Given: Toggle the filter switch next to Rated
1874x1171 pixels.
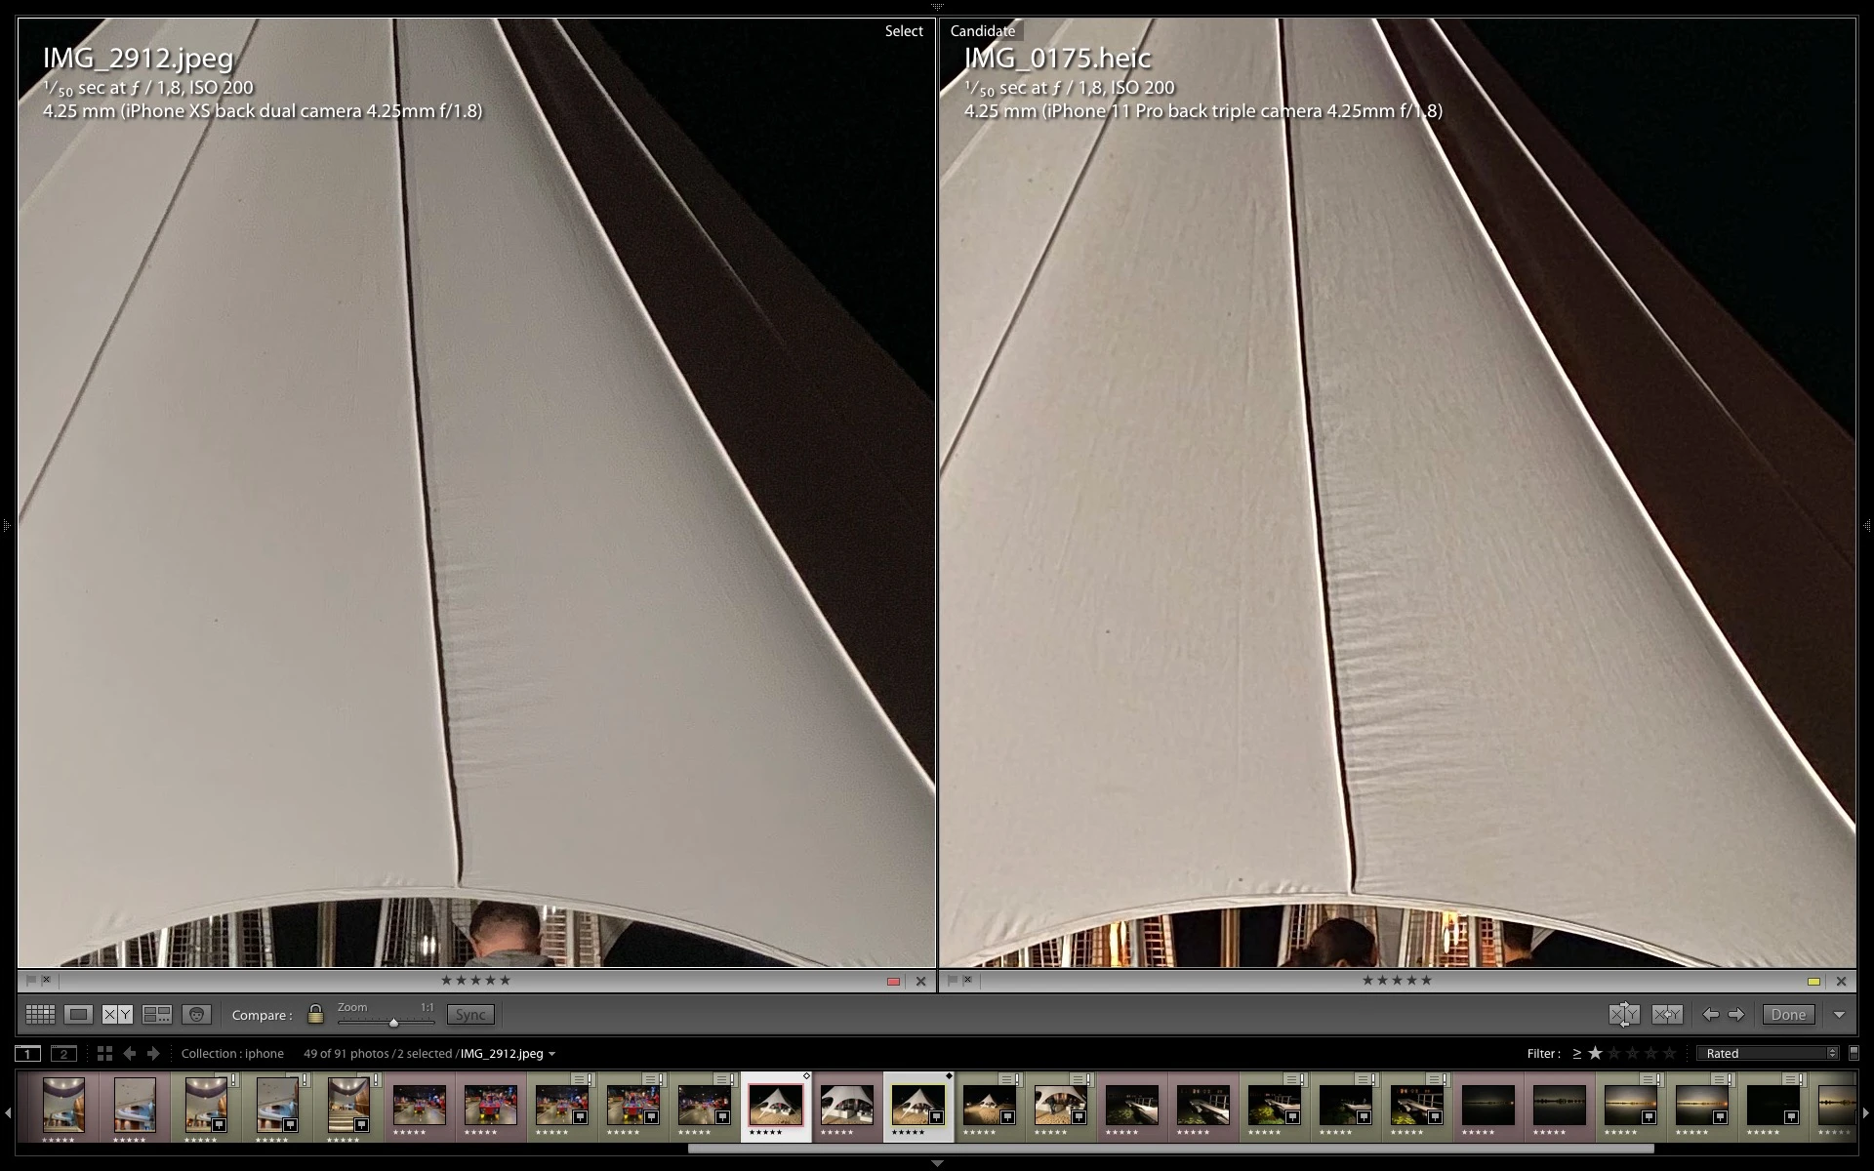Looking at the screenshot, I should tap(1854, 1053).
